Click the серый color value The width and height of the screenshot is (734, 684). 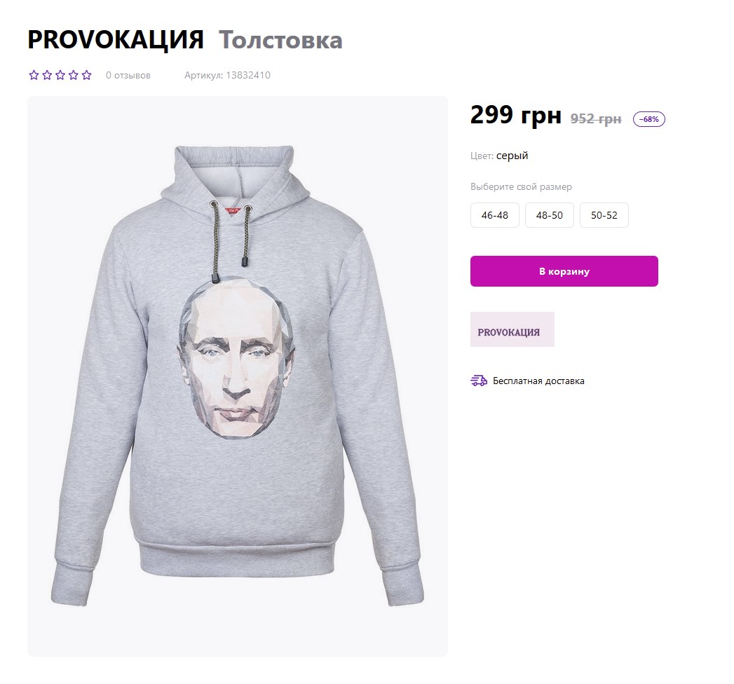point(512,156)
